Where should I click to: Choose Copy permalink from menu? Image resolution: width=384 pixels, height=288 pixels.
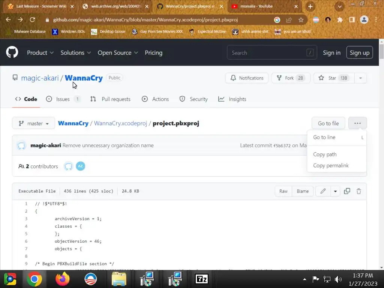(337, 165)
